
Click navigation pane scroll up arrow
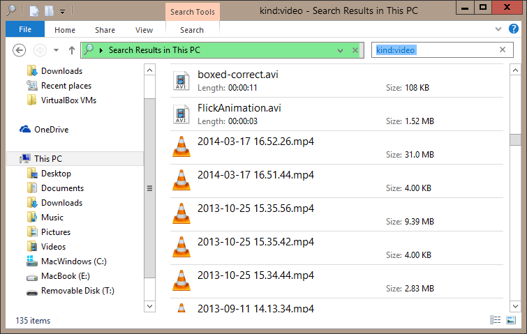coord(149,70)
